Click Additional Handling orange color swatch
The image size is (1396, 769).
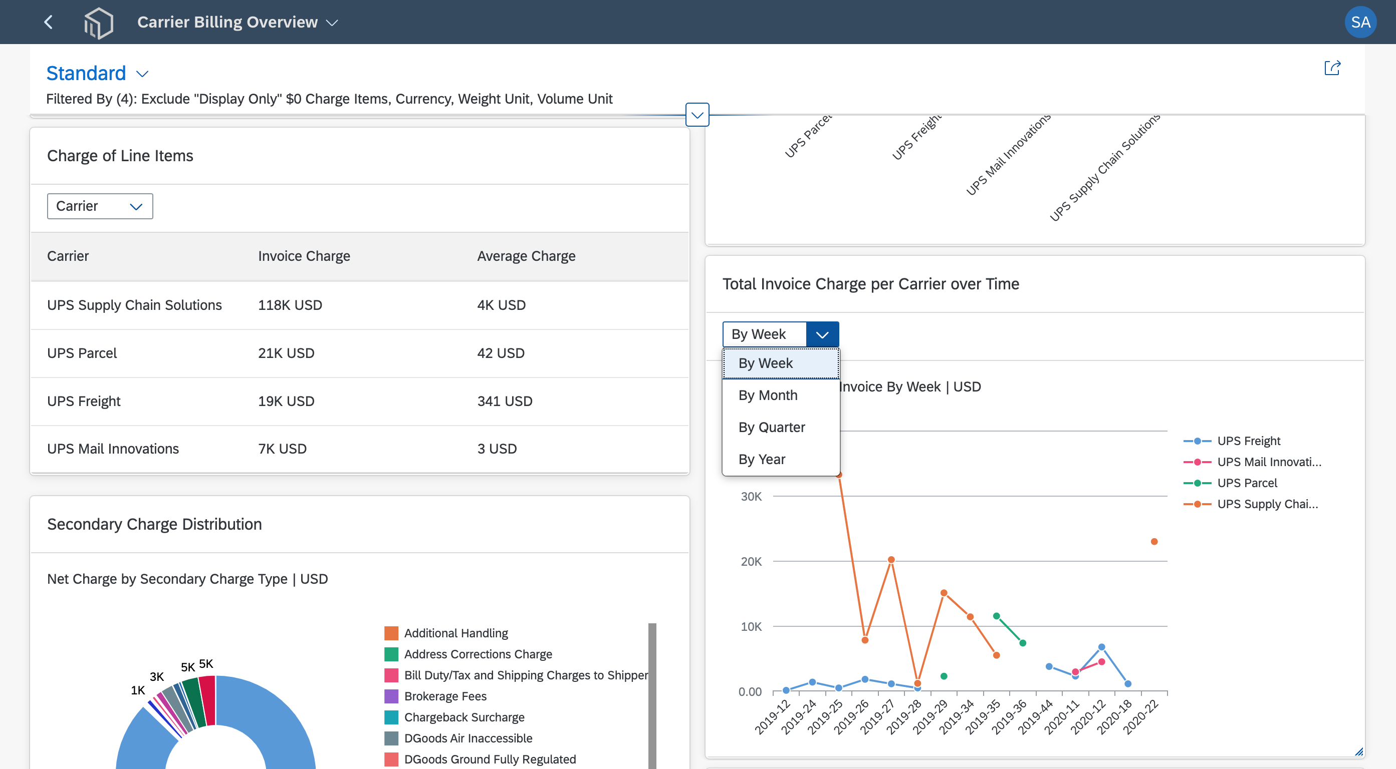click(391, 633)
